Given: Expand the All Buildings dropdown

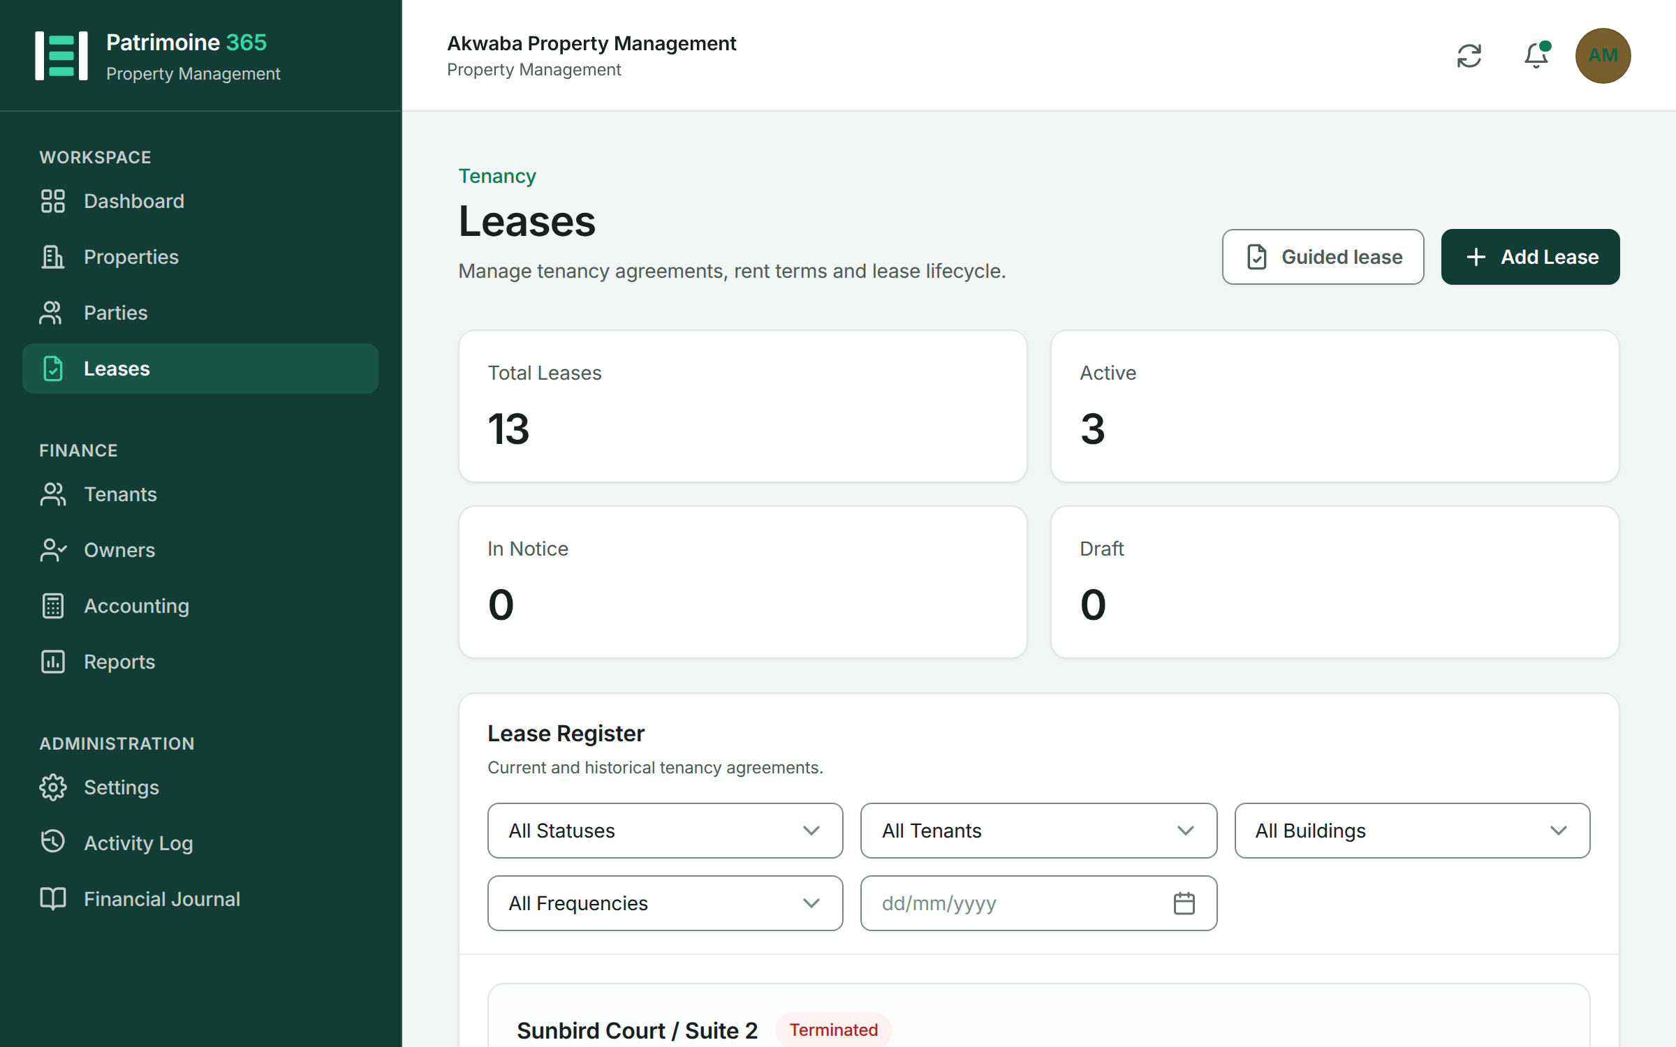Looking at the screenshot, I should (x=1412, y=831).
